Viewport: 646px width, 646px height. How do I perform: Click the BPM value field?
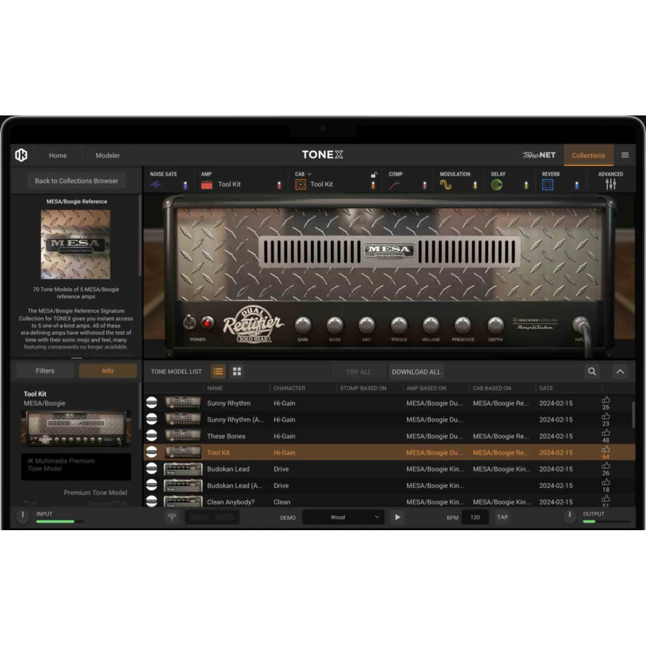point(475,517)
